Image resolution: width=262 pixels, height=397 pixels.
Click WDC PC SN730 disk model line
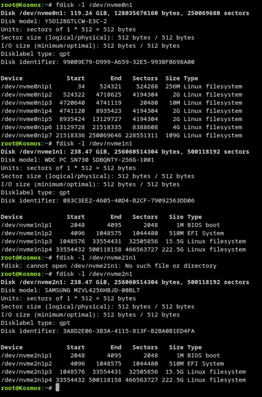click(77, 160)
